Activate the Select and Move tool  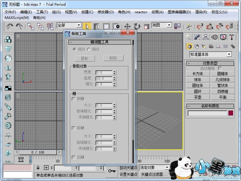pyautogui.click(x=128, y=26)
